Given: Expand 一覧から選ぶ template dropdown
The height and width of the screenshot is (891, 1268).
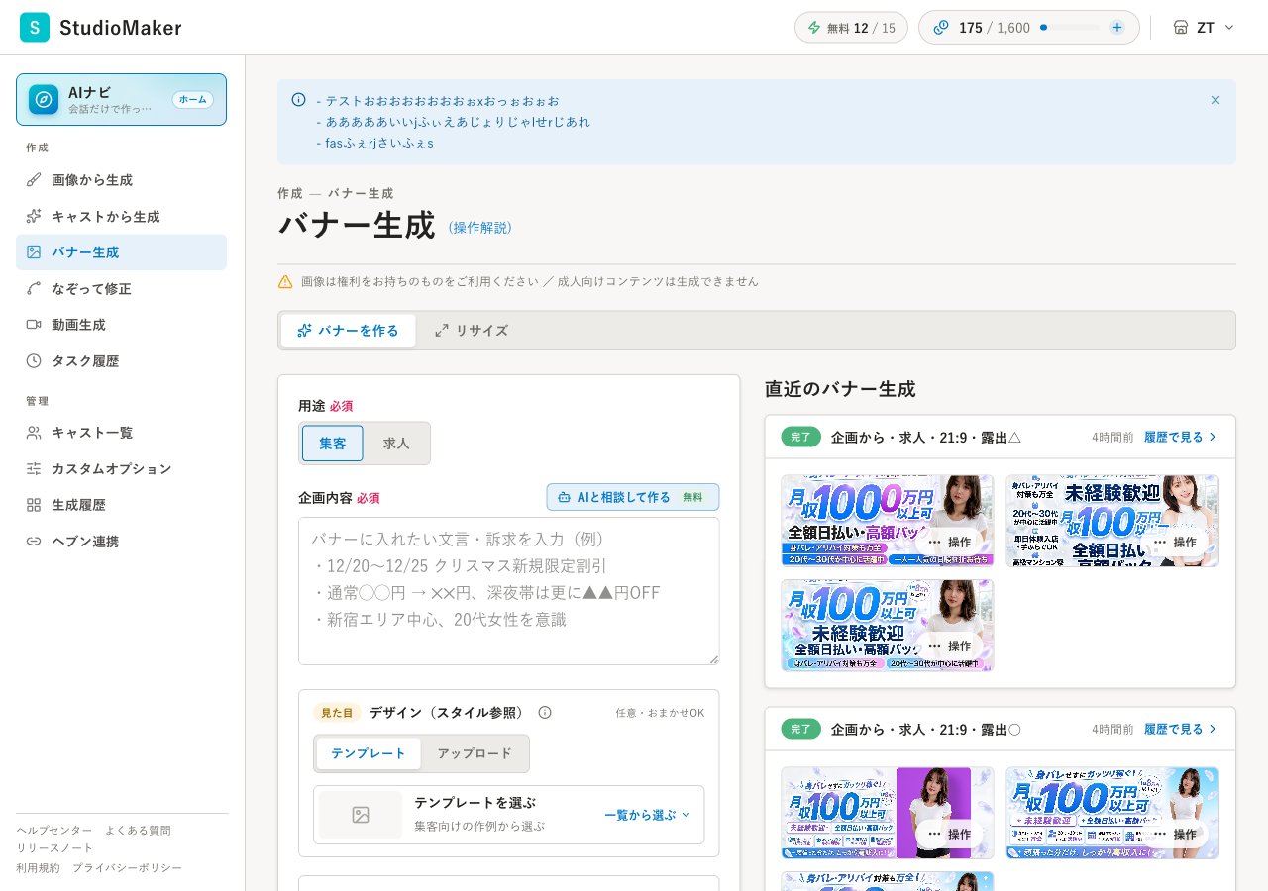Looking at the screenshot, I should pyautogui.click(x=648, y=815).
